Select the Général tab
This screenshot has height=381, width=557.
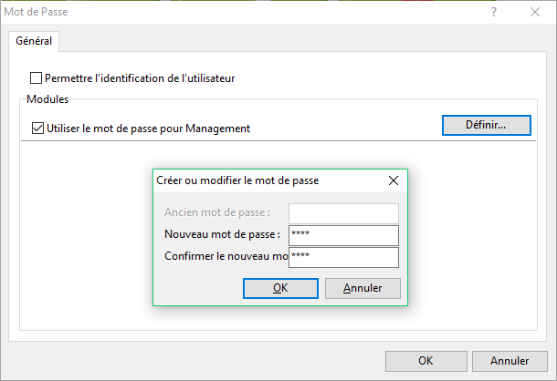click(34, 41)
